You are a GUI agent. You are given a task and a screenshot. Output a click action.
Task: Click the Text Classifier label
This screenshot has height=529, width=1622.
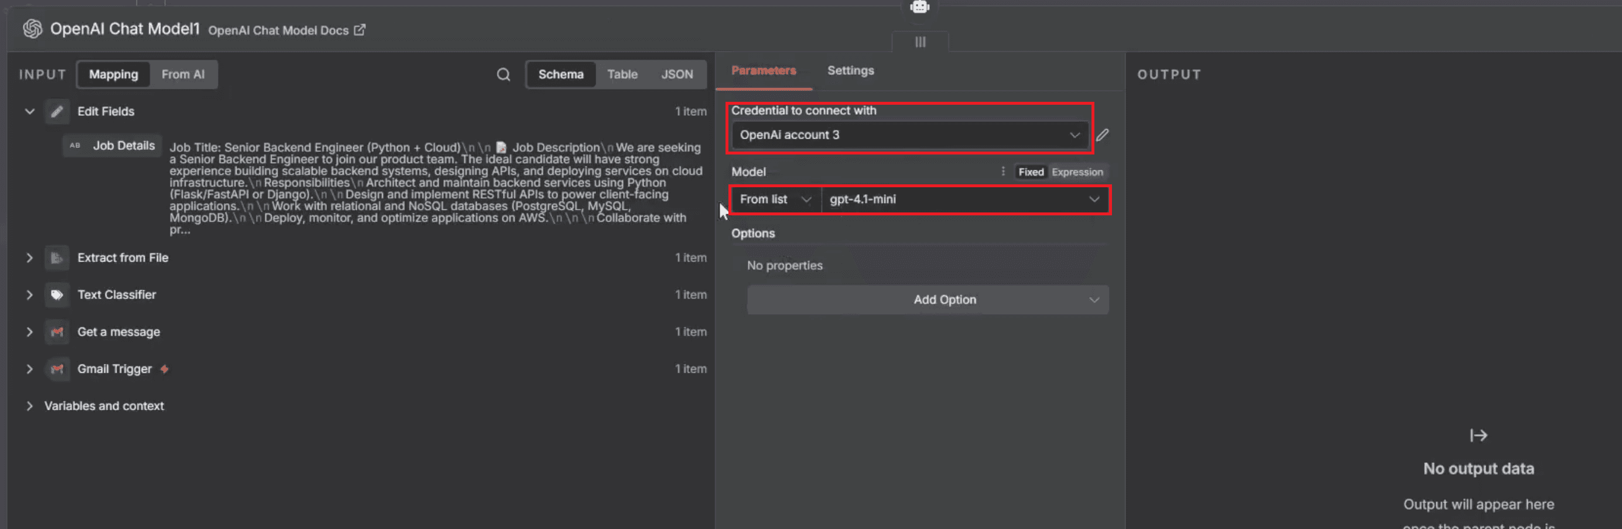coord(117,295)
